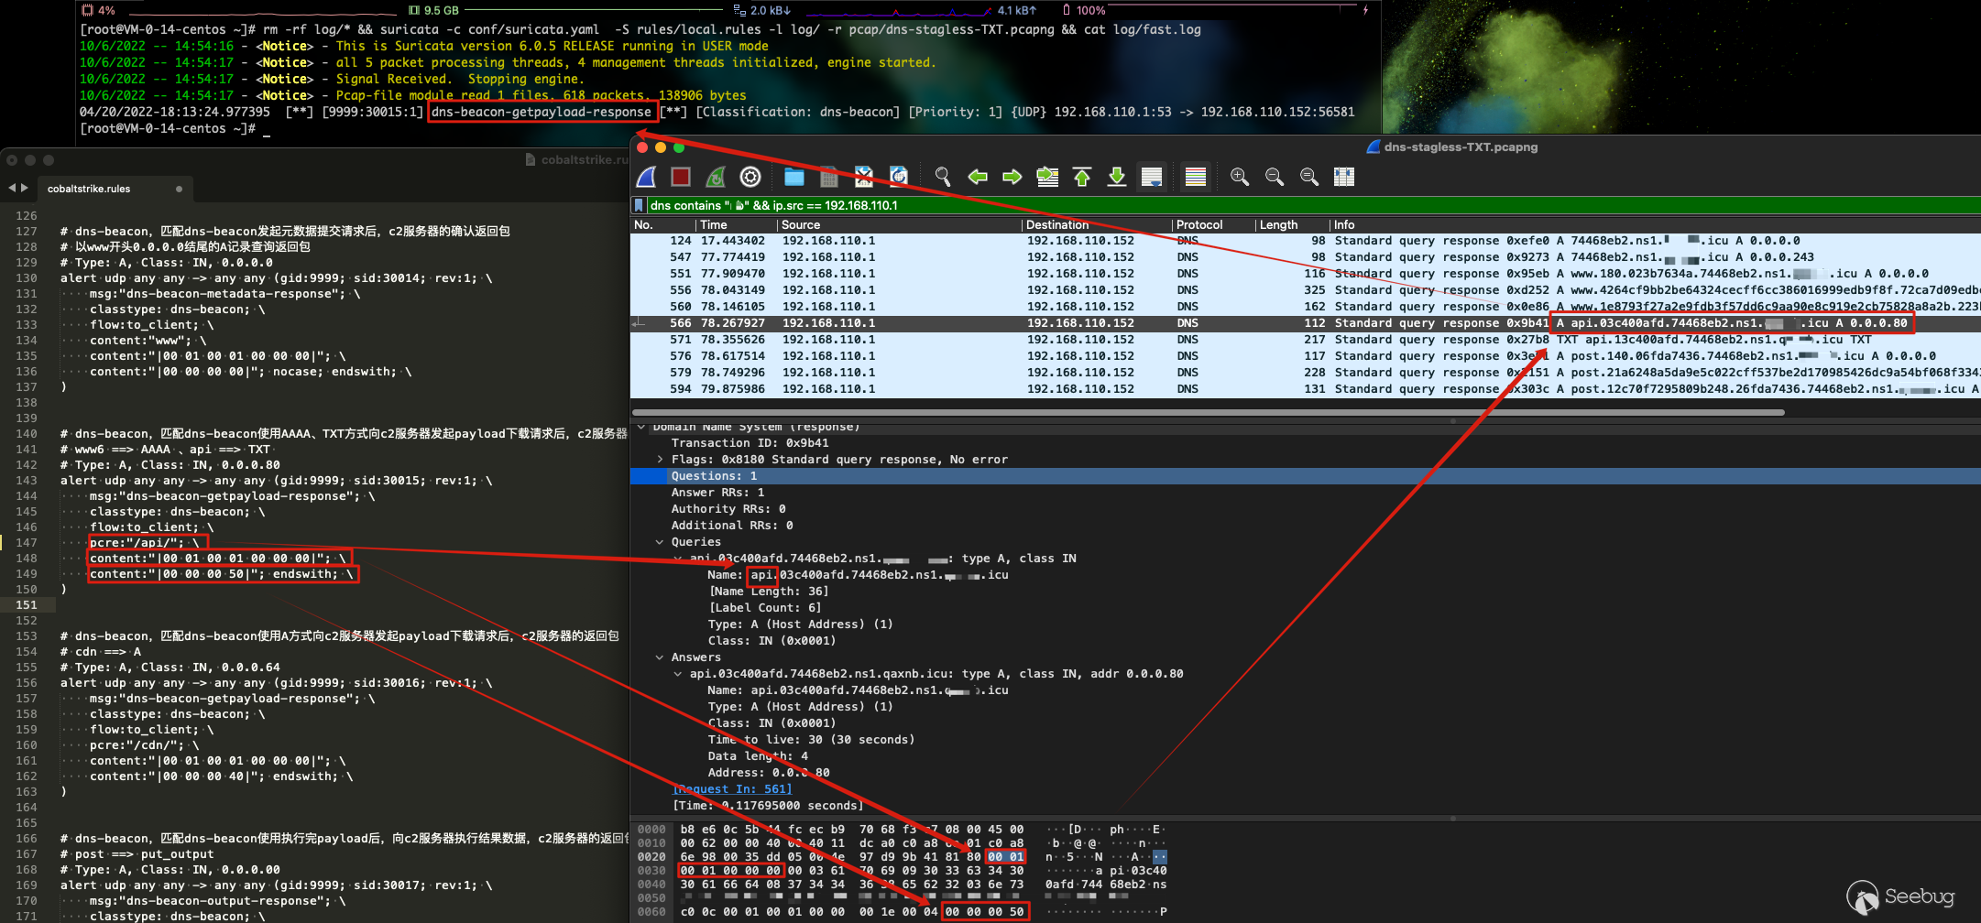Jump to the first packet
Screen dimensions: 1981x923
coord(1082,177)
